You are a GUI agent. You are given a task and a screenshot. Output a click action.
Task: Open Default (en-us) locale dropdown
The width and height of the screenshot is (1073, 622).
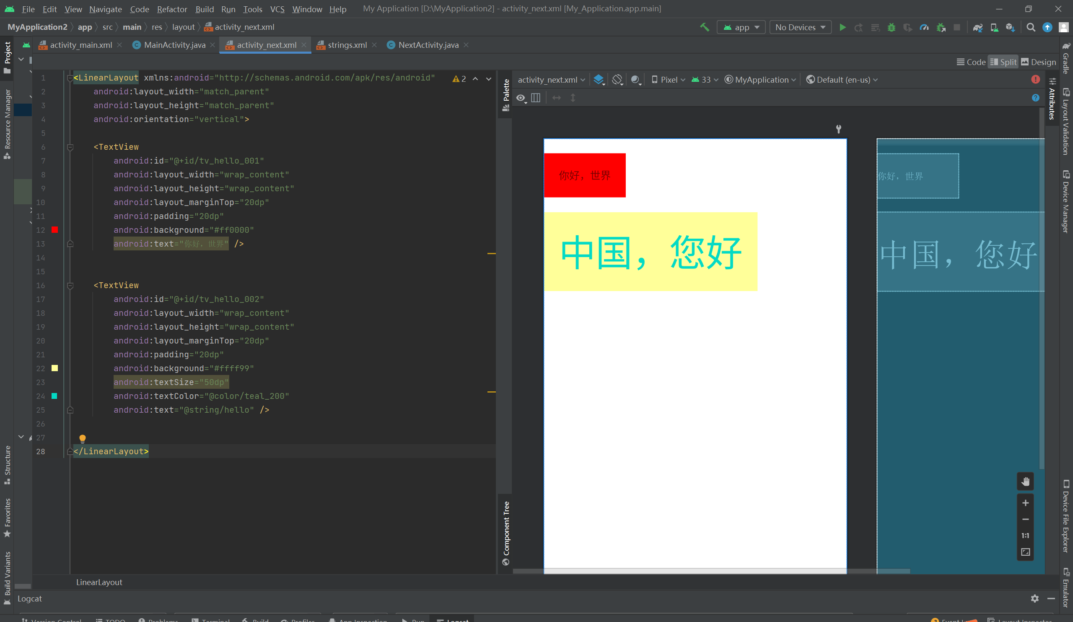tap(842, 80)
